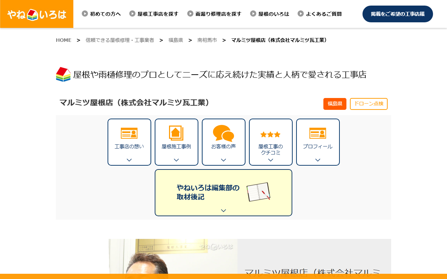The image size is (447, 279).
Task: Click play icon beside 雨漏り修理店を探す
Action: tap(190, 14)
